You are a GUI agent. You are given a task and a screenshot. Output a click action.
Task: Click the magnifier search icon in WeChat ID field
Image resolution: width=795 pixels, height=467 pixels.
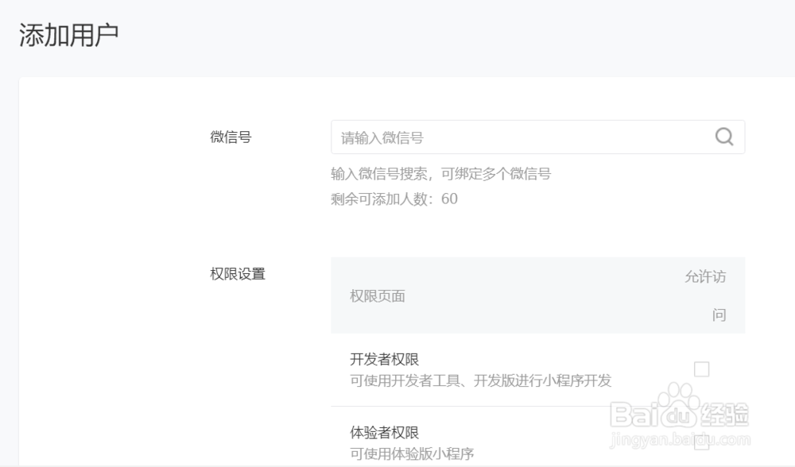point(723,137)
